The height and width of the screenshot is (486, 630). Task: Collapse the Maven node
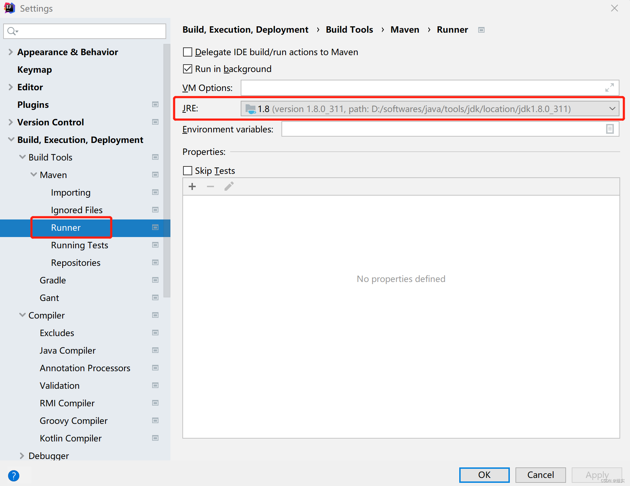pos(33,175)
